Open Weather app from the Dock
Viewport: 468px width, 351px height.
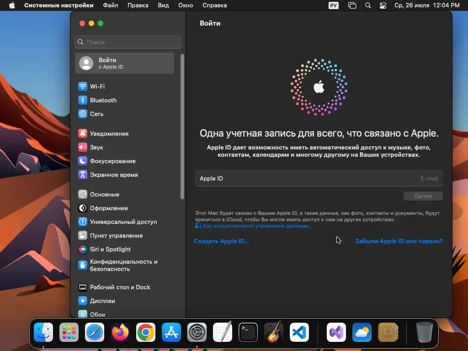[x=362, y=333]
